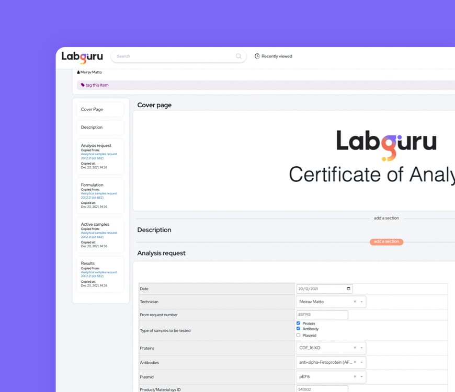The image size is (455, 392).
Task: Click the Labguru logo
Action: 82,57
